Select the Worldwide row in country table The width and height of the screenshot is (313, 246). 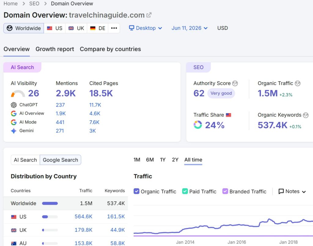[x=65, y=203]
